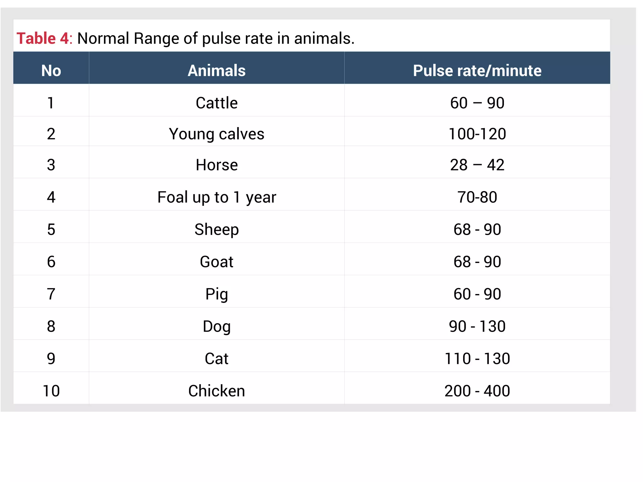Click the "200 - 400" pulse rate value
Viewport: 643px width, 482px height.
click(x=477, y=391)
